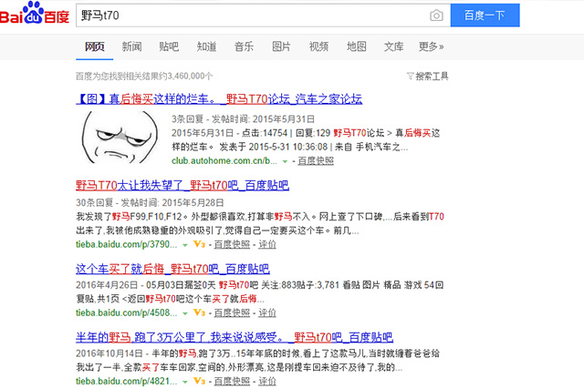The height and width of the screenshot is (389, 584).
Task: Expand dropdown arrow beside club.autohome.com.cn URL
Action: tap(285, 160)
